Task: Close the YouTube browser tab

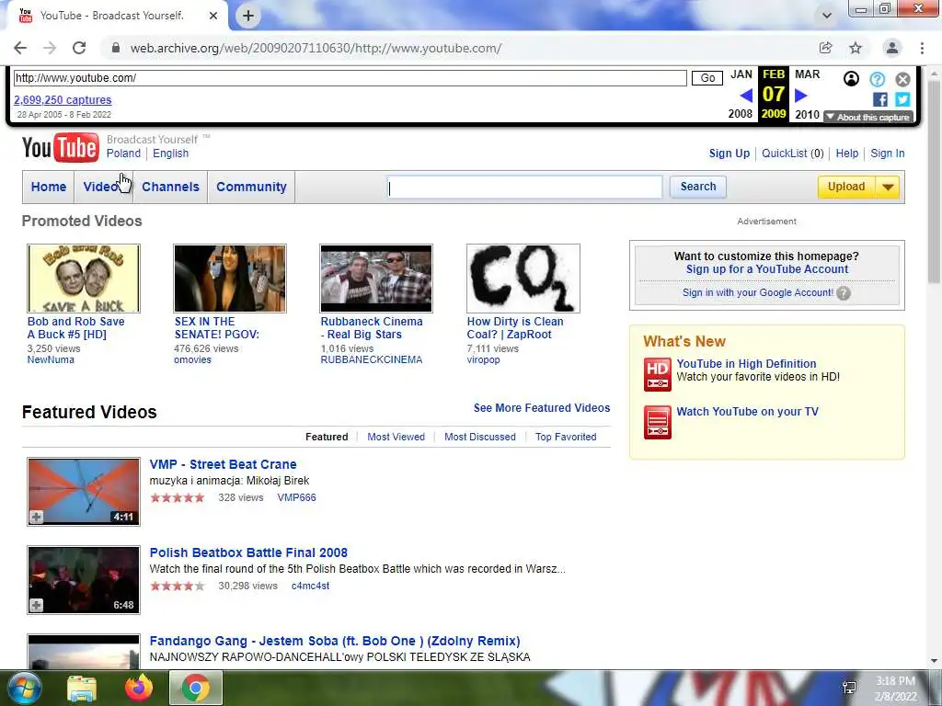Action: (213, 16)
